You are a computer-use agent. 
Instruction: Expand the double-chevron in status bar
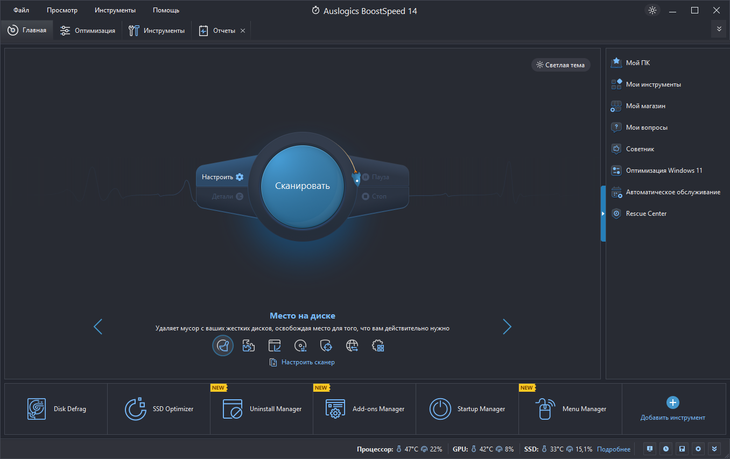[714, 449]
